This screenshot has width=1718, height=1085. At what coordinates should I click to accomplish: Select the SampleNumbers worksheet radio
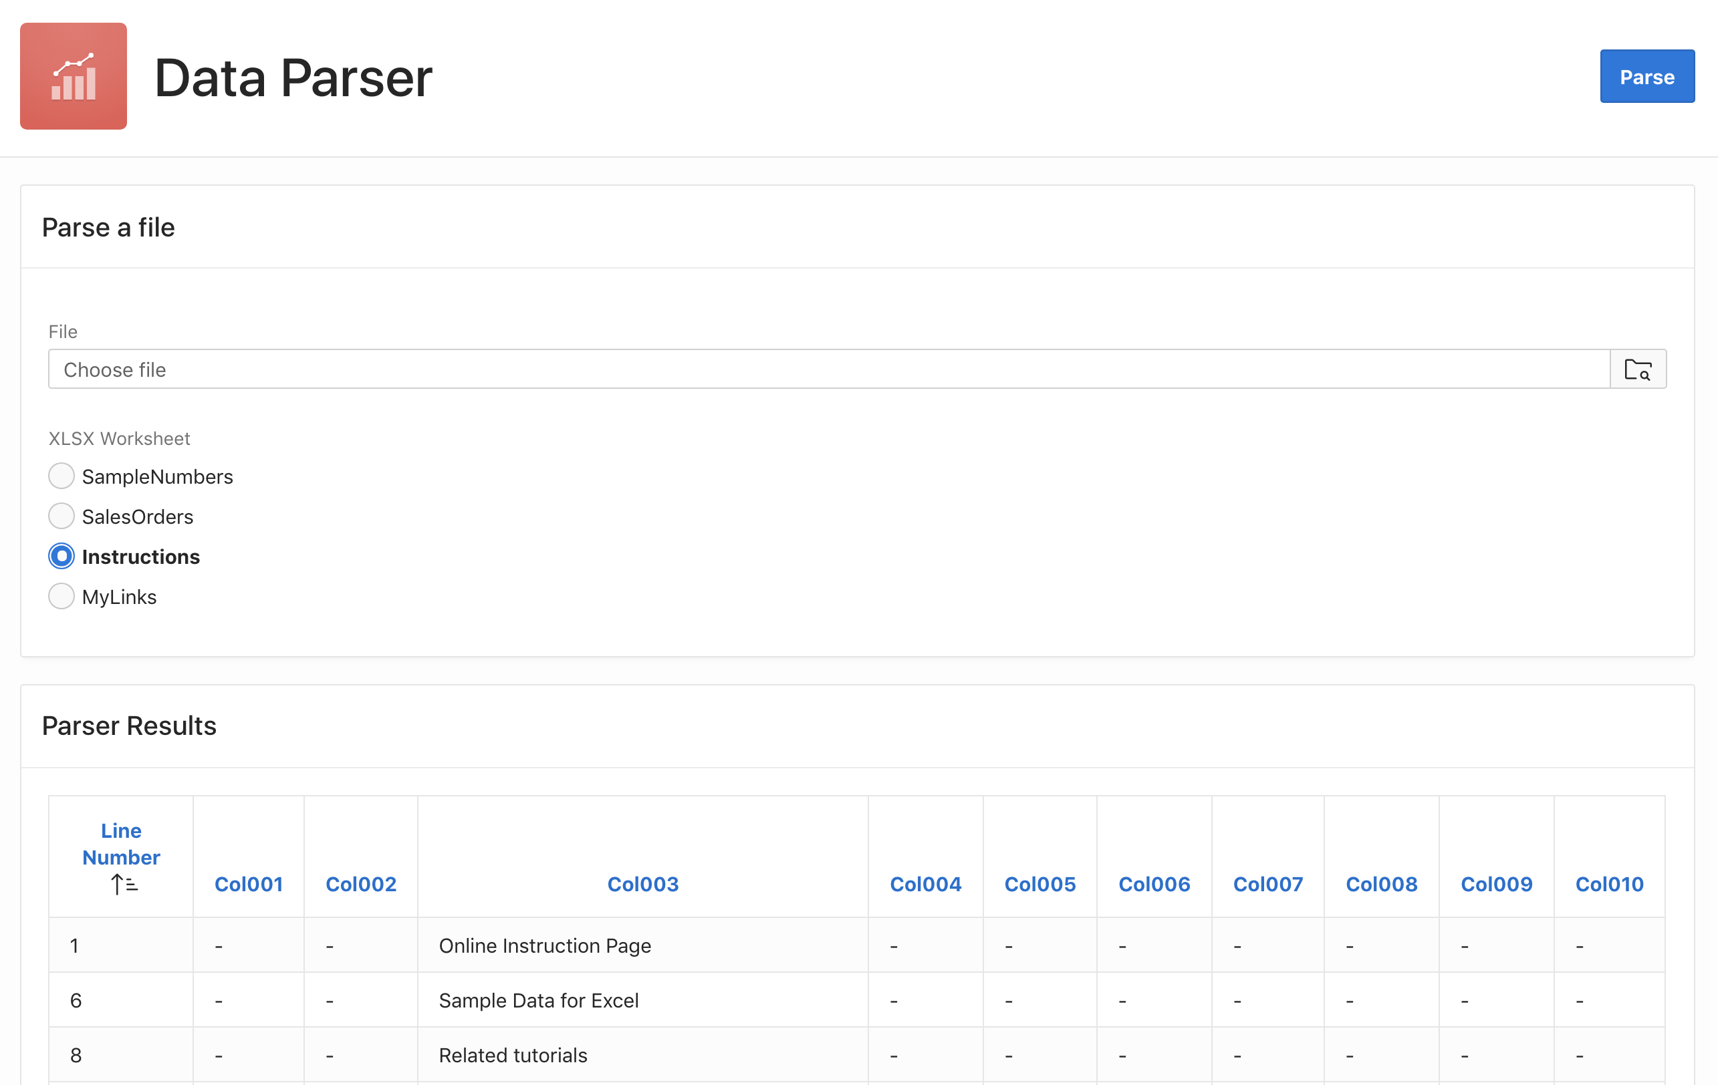click(x=62, y=476)
